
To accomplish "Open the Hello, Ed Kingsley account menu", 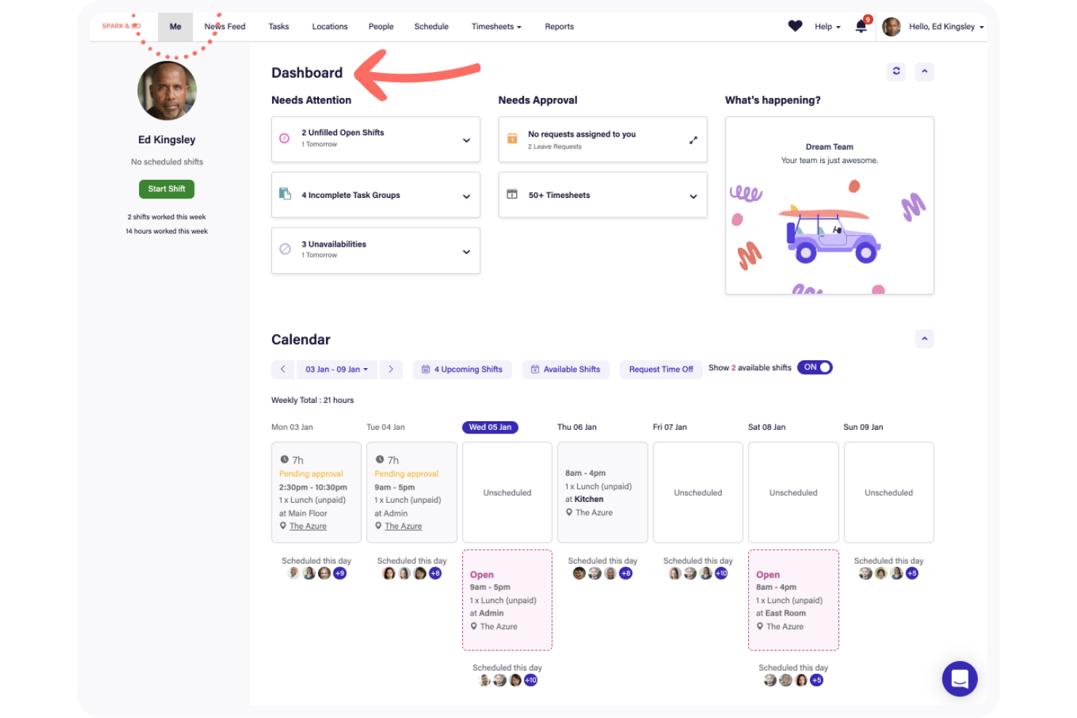I will 946,27.
